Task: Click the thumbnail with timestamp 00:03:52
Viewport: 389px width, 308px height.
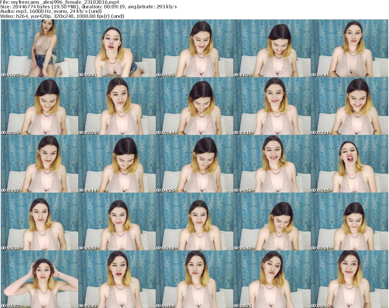Action: coord(40,164)
